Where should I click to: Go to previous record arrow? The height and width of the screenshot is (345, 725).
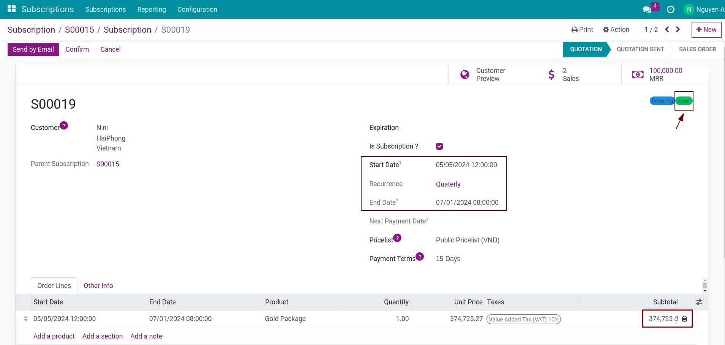pos(667,30)
